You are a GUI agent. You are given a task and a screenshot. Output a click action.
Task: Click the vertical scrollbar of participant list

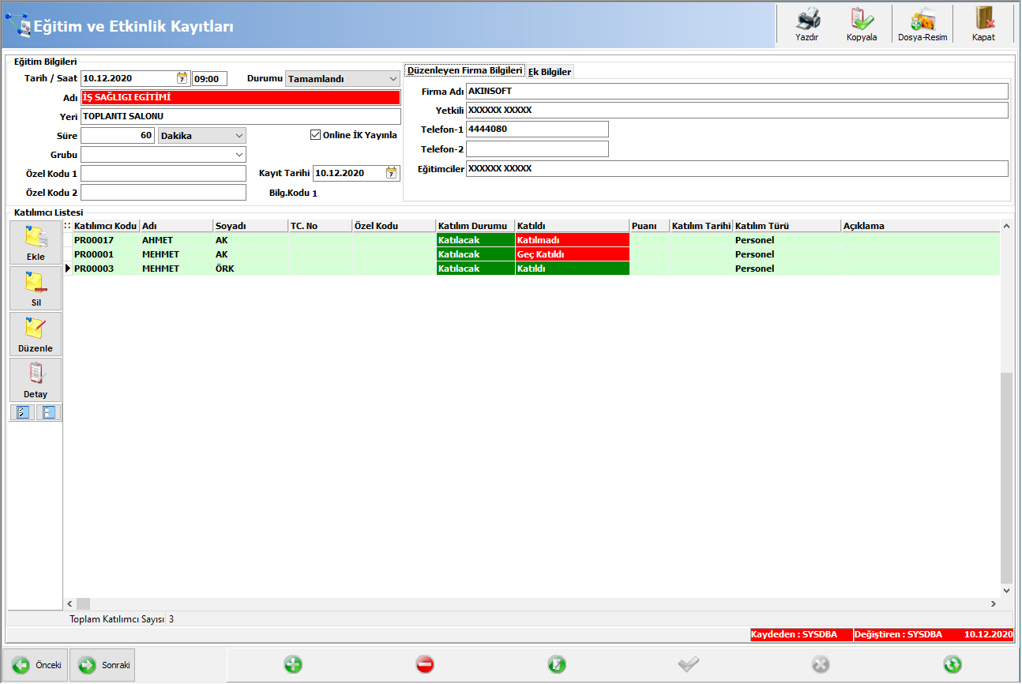[x=1006, y=408]
